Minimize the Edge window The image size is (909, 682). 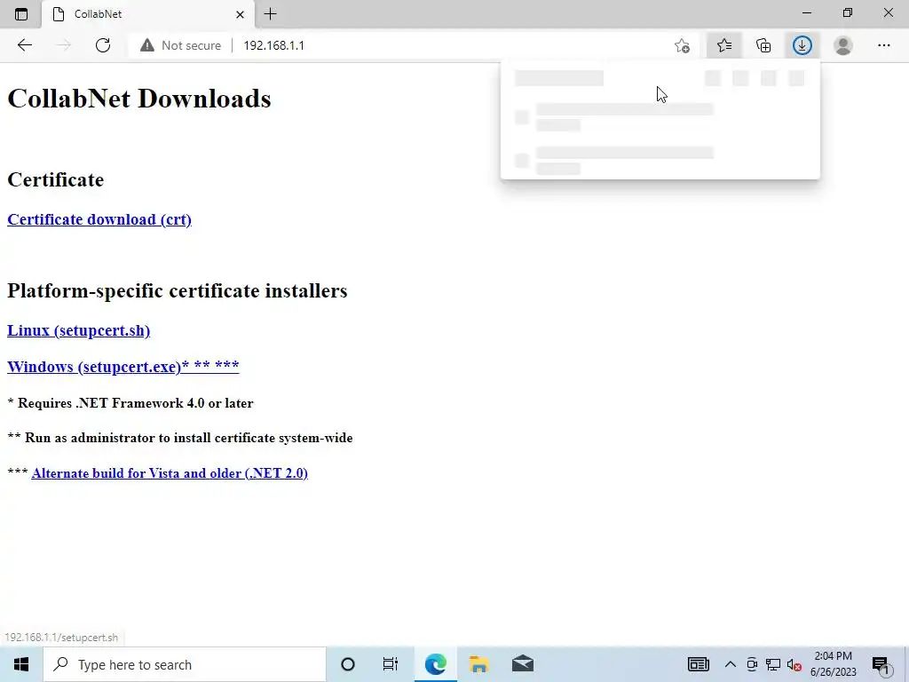(x=807, y=12)
